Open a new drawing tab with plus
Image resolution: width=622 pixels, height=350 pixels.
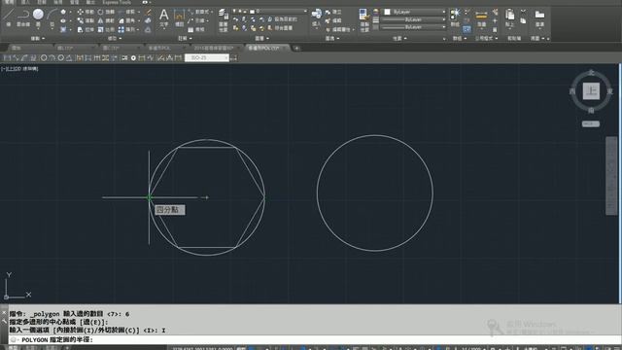(x=296, y=49)
